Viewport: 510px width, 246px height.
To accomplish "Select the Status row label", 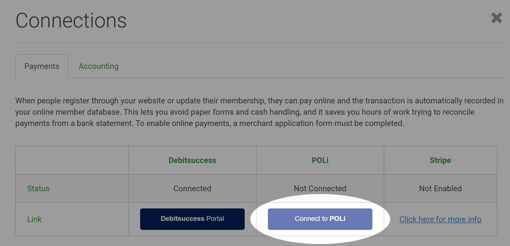I will [x=38, y=188].
